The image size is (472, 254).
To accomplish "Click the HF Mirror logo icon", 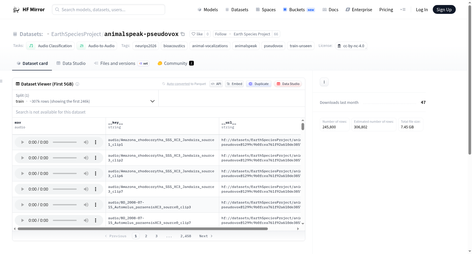I will [16, 10].
